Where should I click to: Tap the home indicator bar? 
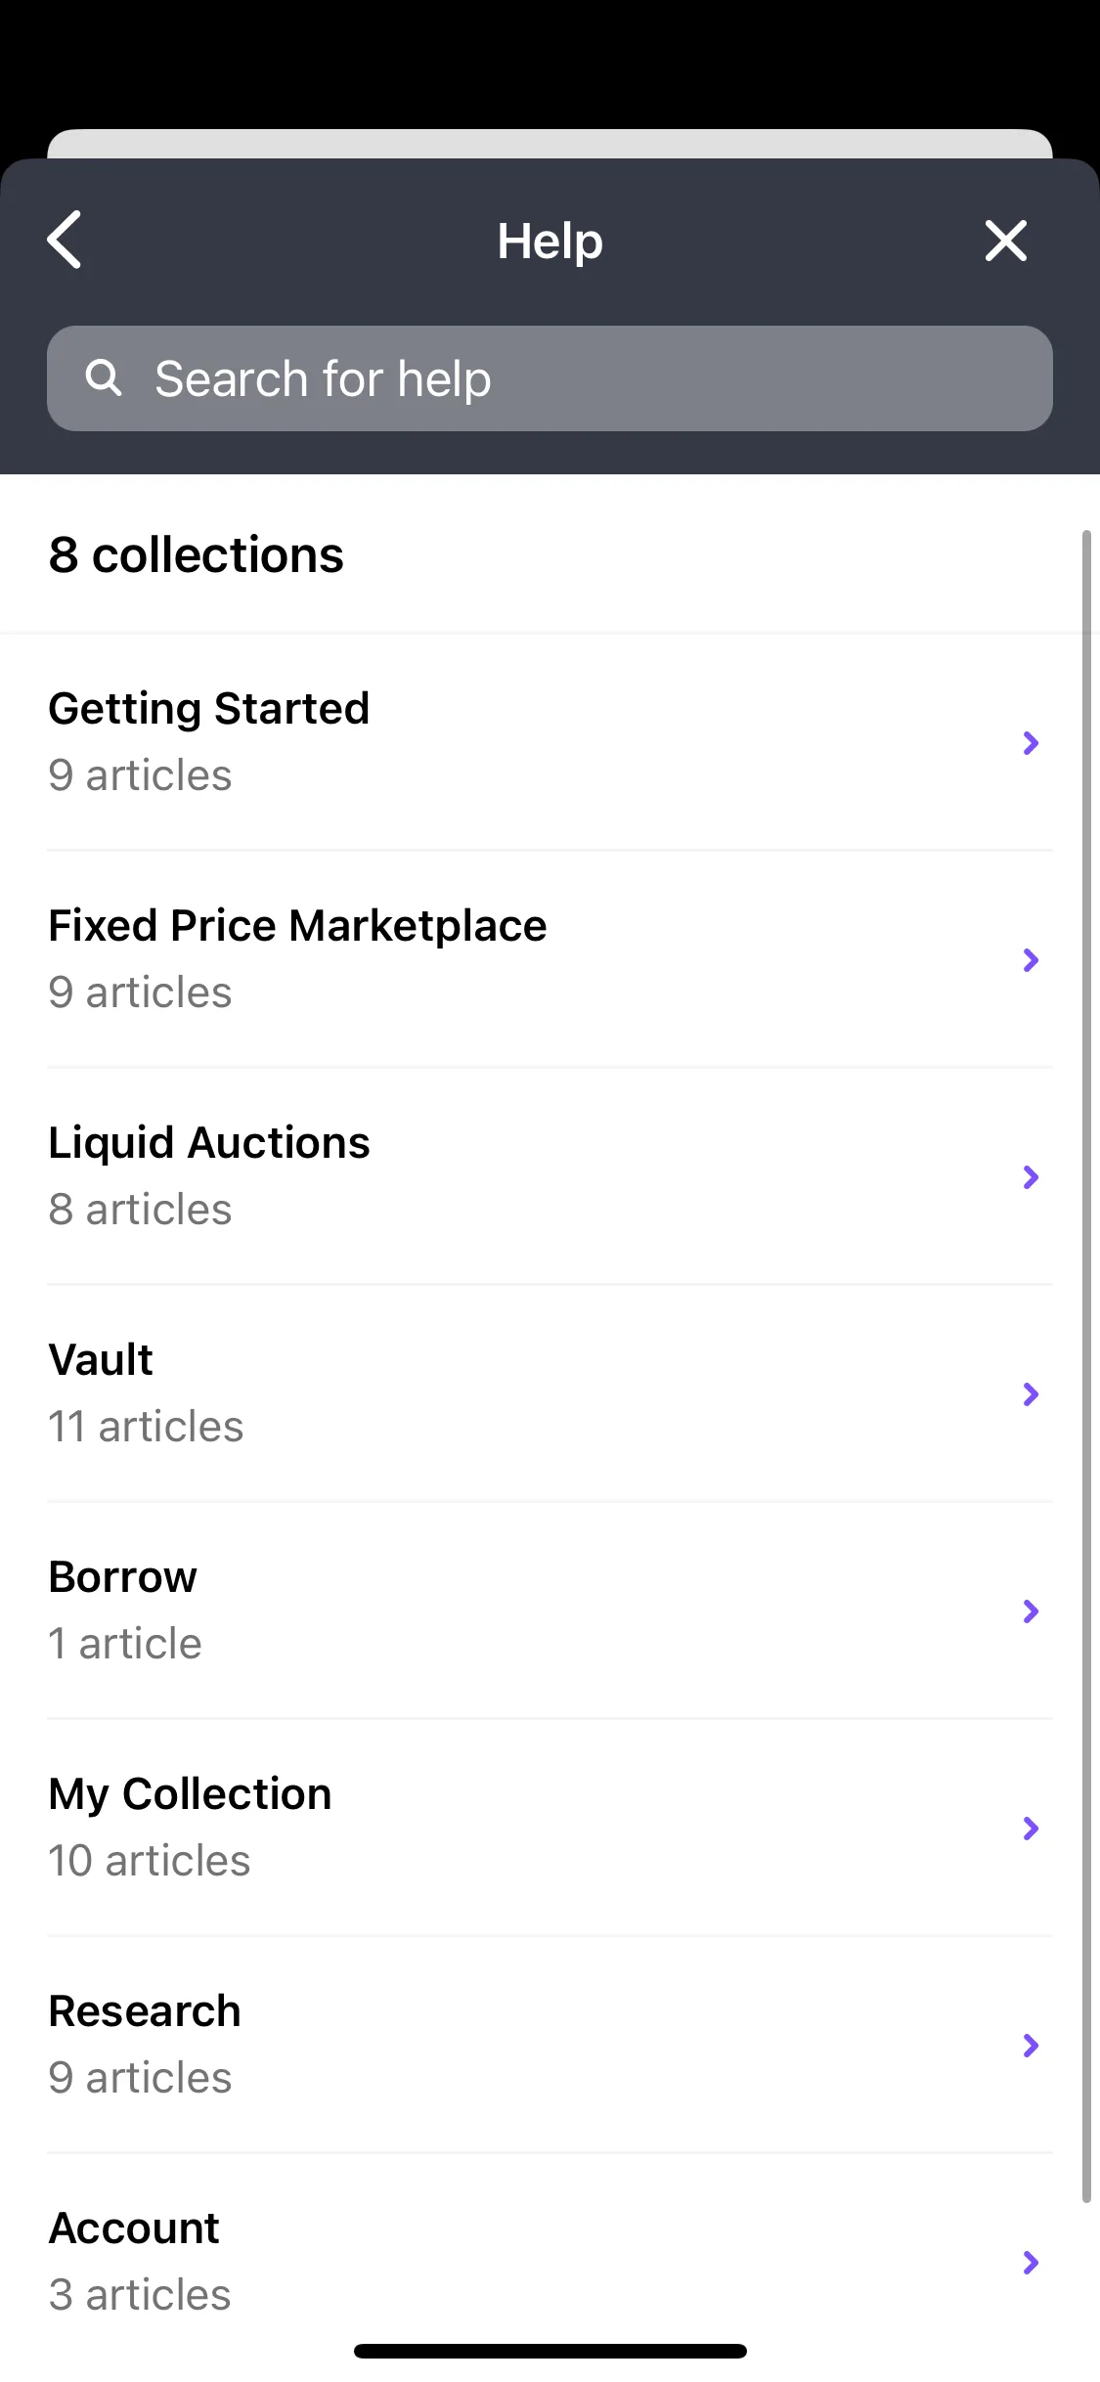point(550,2351)
